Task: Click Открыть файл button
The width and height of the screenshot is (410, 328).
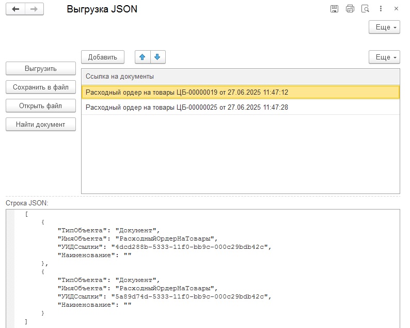Action: point(41,106)
